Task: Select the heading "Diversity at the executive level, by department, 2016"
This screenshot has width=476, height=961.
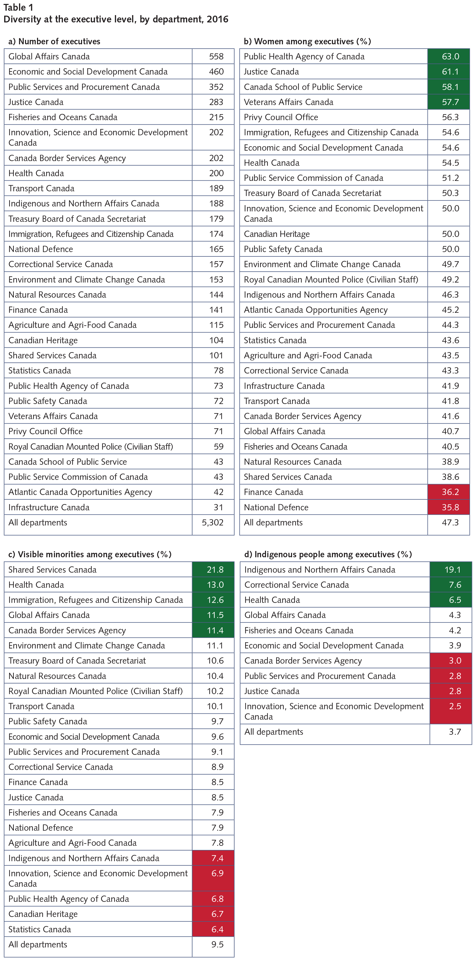Action: pyautogui.click(x=116, y=19)
